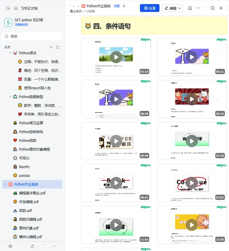The height and width of the screenshot is (251, 229).
Task: Click the 外部 tag beside the title
Action: (117, 6)
